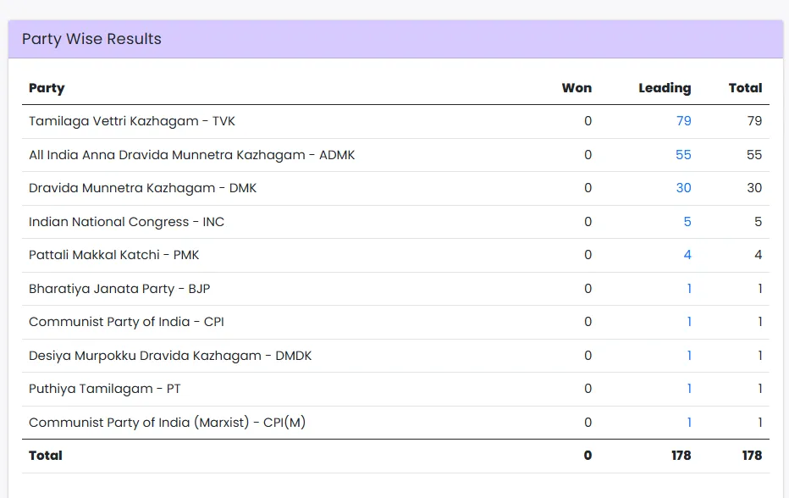Click the grand total 178 in Total column
Viewport: 789px width, 498px height.
(x=752, y=456)
